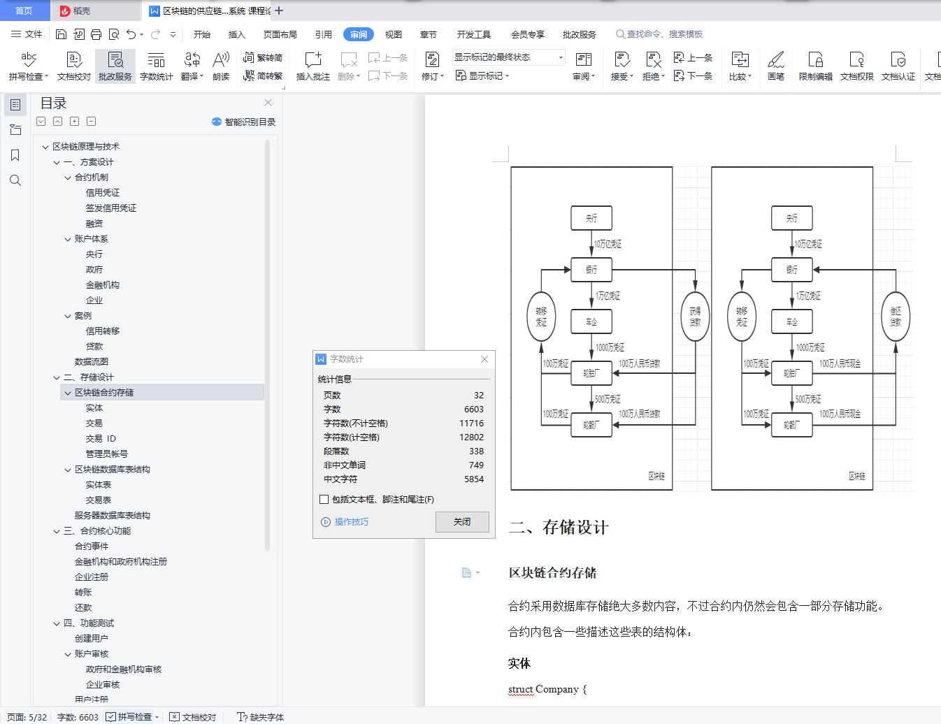Open the search sidebar icon

point(15,180)
